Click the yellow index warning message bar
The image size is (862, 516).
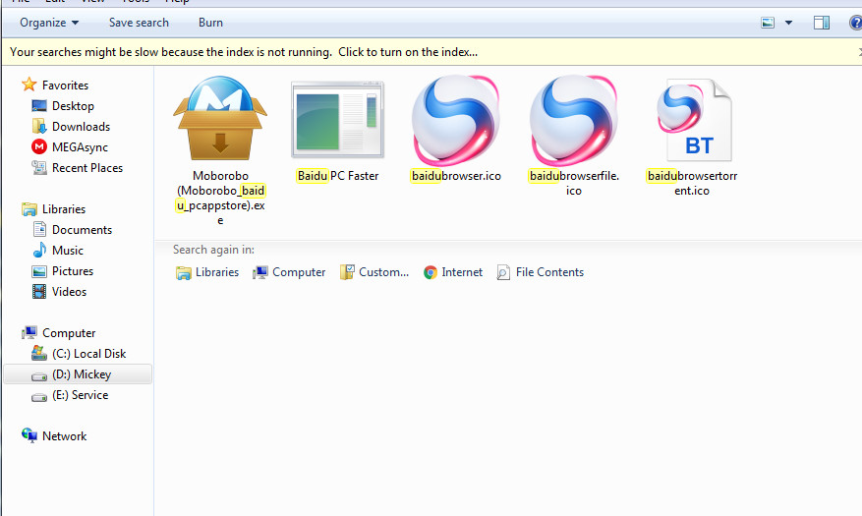(431, 52)
